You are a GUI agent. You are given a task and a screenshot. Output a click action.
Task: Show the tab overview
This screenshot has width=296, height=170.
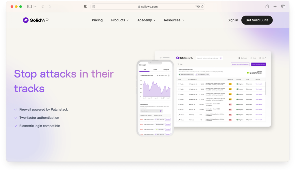[x=283, y=6]
